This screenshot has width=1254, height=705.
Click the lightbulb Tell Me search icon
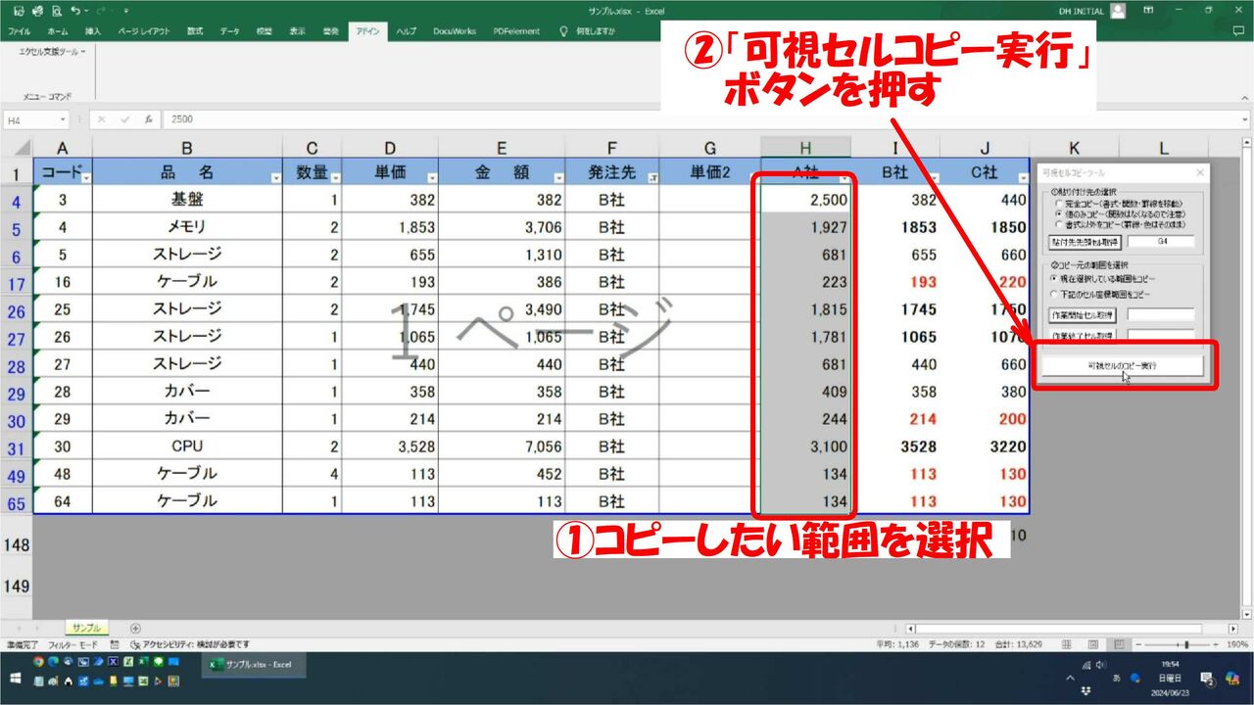pos(563,31)
